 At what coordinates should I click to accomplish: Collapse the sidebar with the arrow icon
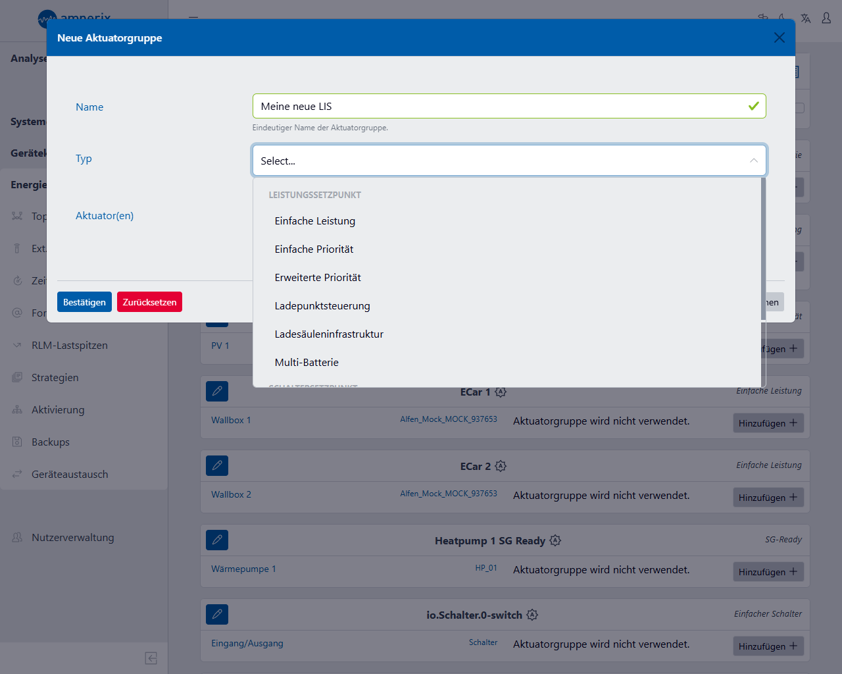tap(151, 658)
